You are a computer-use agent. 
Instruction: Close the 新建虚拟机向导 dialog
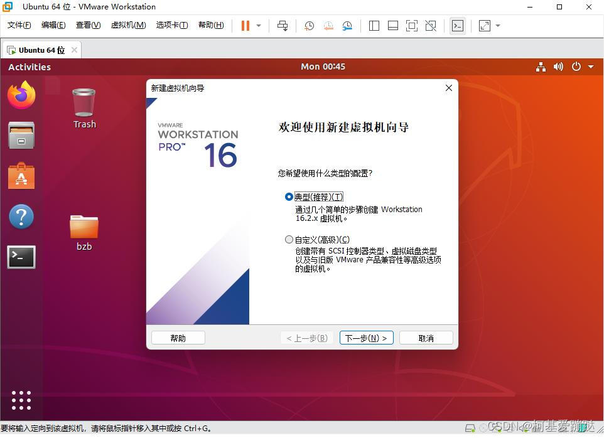[449, 88]
